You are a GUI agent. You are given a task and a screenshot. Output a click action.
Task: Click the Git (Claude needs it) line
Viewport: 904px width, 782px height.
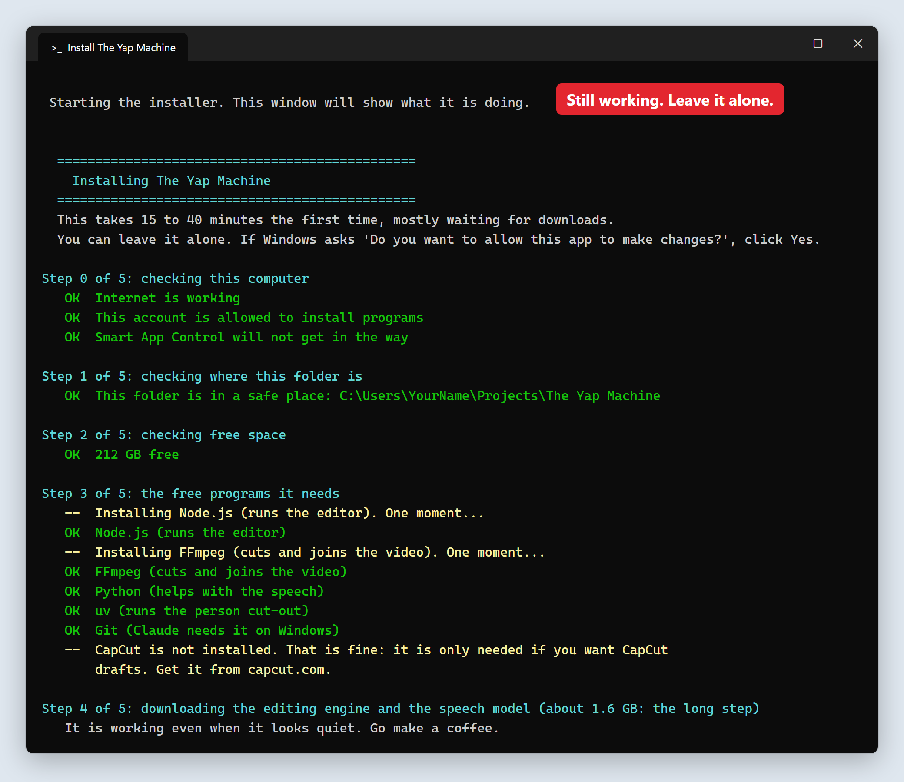click(202, 630)
